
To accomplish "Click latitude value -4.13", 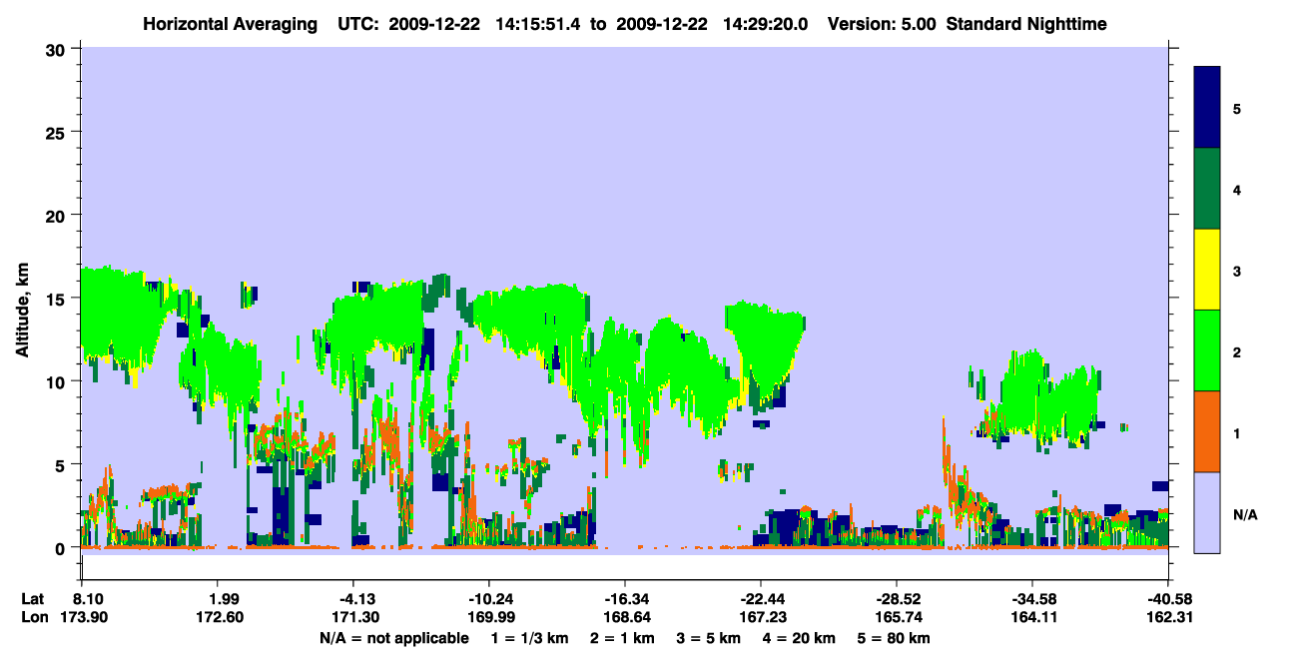I will [x=353, y=598].
